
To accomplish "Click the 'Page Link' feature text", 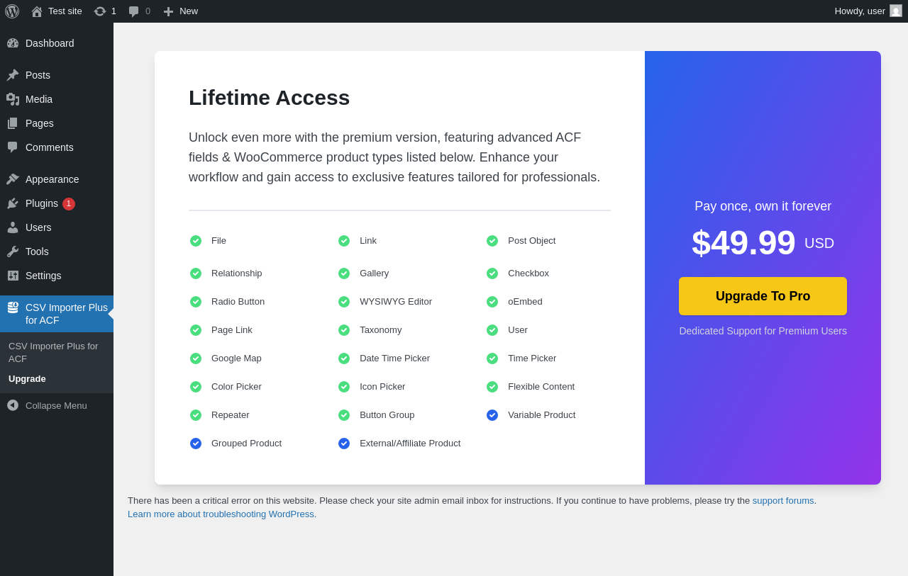I will (x=232, y=330).
